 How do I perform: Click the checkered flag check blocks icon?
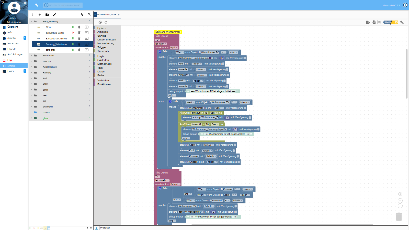pyautogui.click(x=379, y=22)
